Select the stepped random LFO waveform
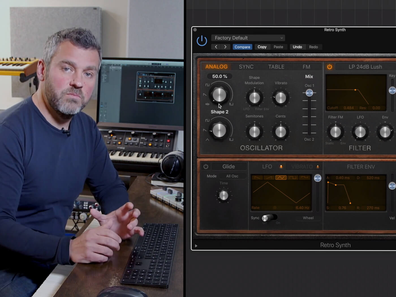Viewport: 396px width, 297px height. [x=305, y=177]
